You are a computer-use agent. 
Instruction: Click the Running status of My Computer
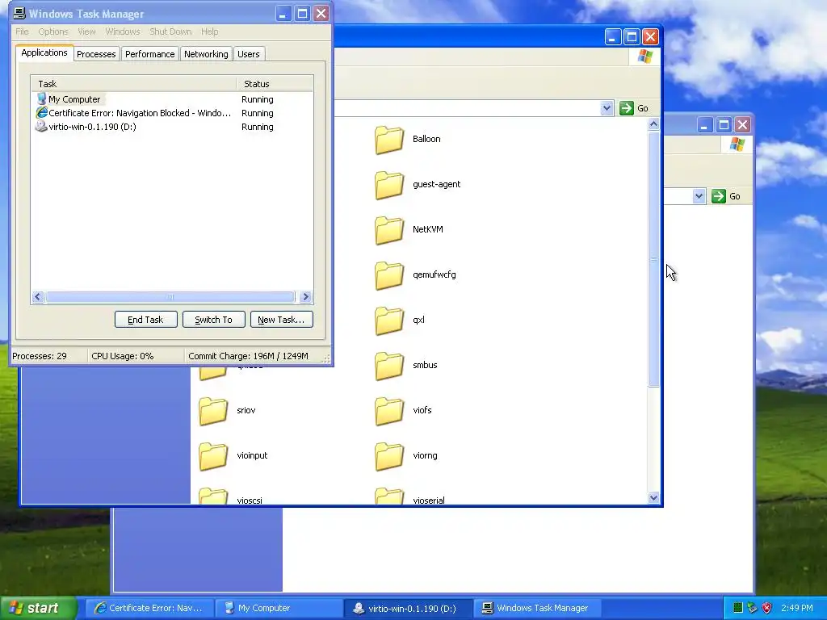coord(258,99)
